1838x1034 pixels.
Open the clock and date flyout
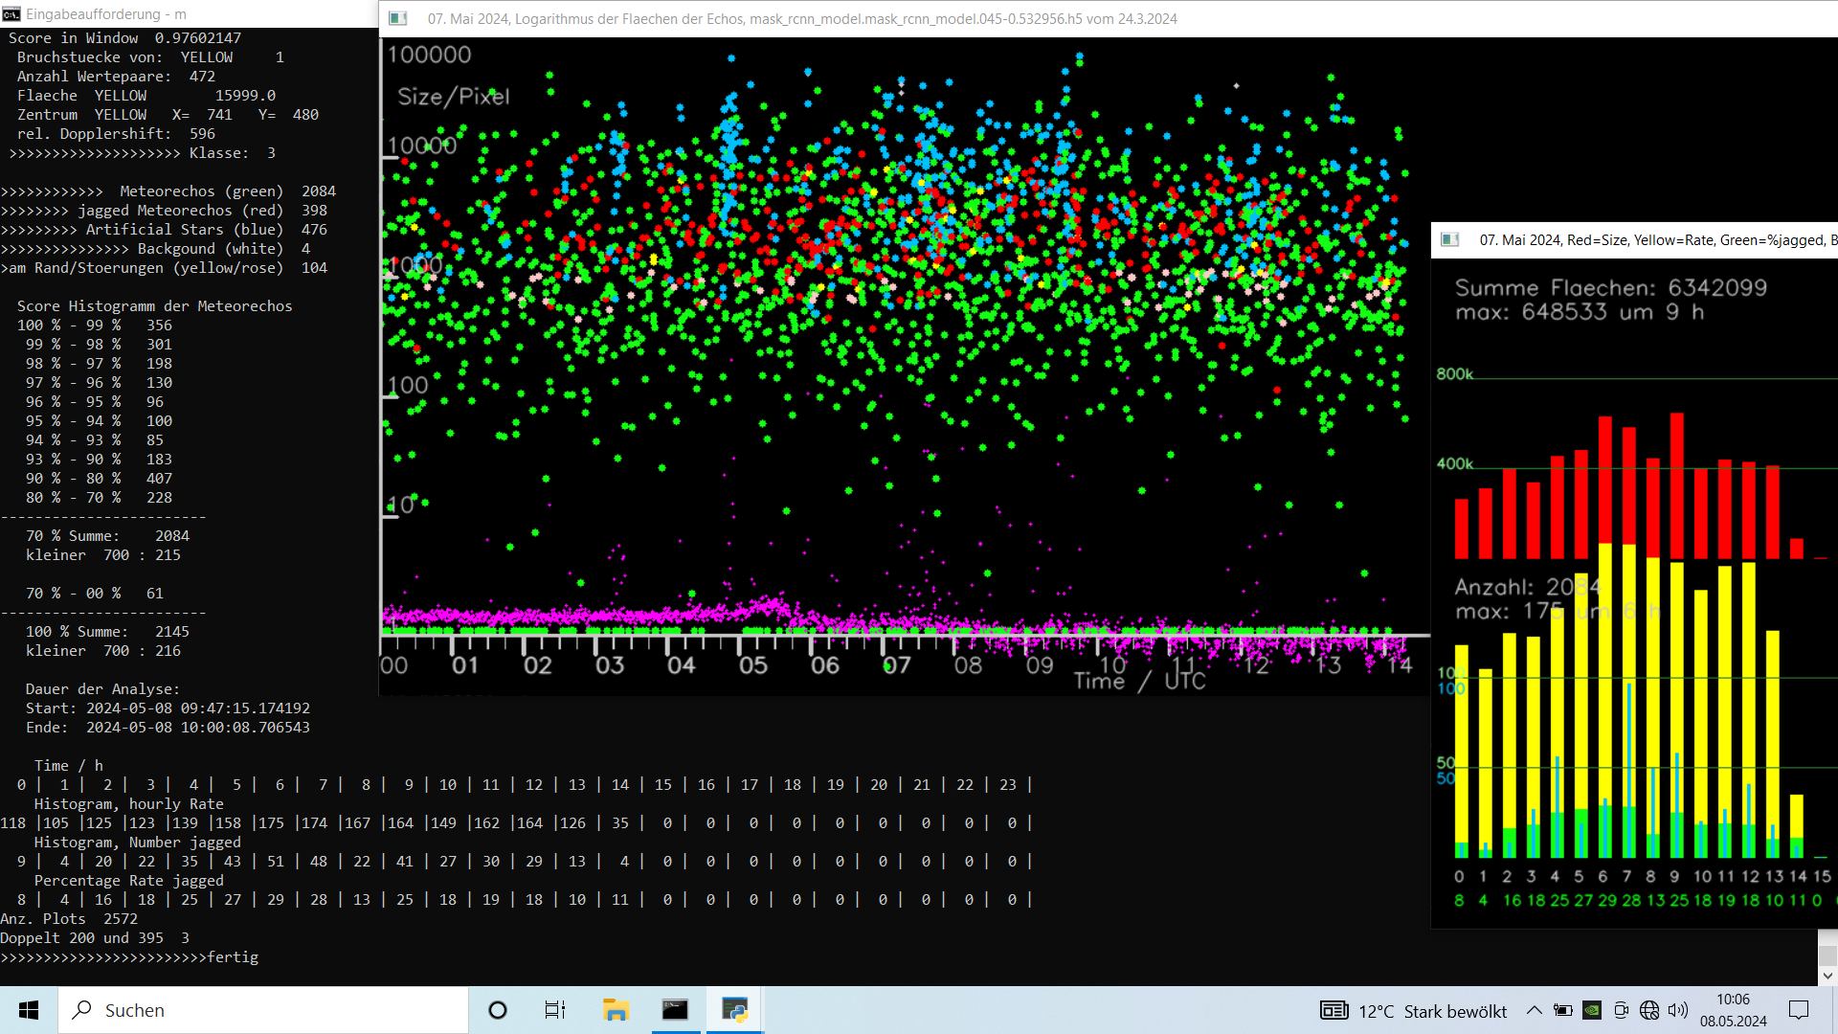pyautogui.click(x=1733, y=1010)
